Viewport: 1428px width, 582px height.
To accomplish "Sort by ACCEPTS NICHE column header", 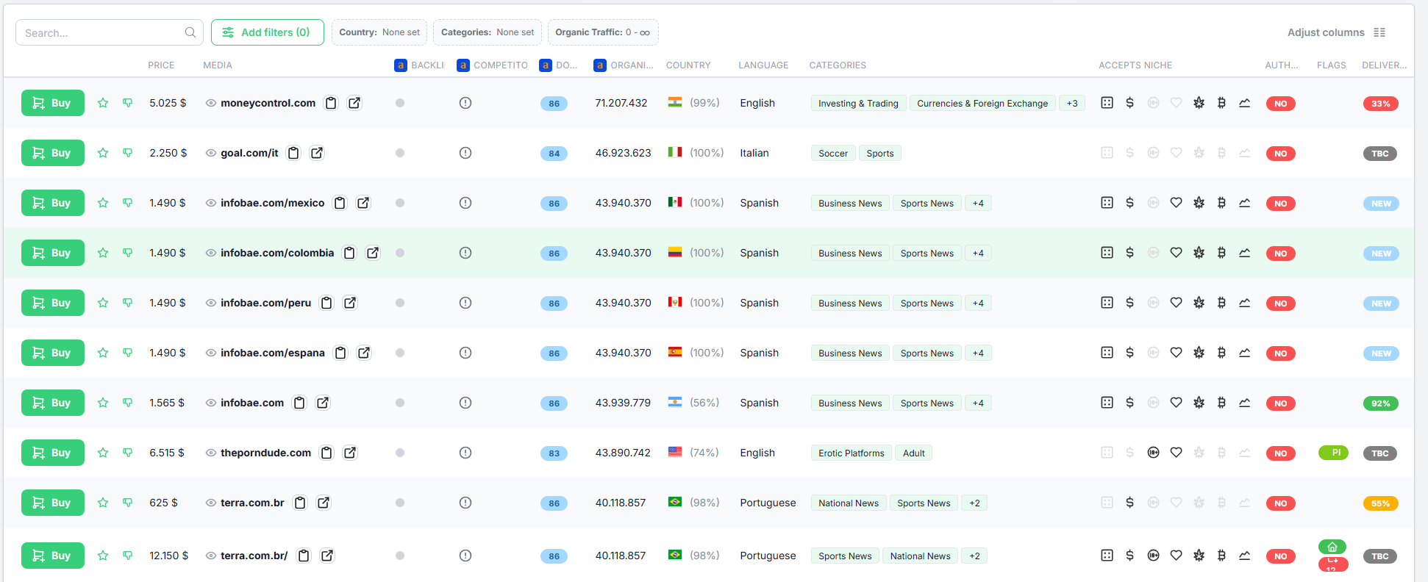I will (x=1135, y=65).
